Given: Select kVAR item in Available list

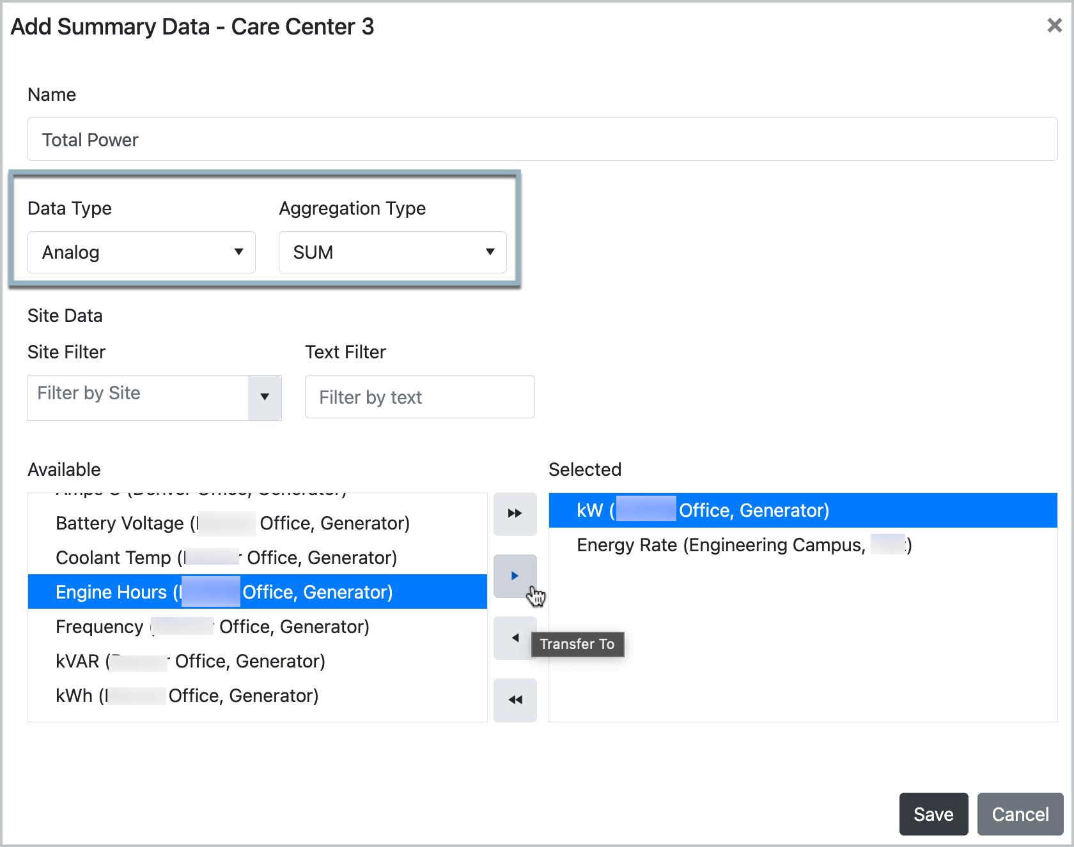Looking at the screenshot, I should coord(191,661).
